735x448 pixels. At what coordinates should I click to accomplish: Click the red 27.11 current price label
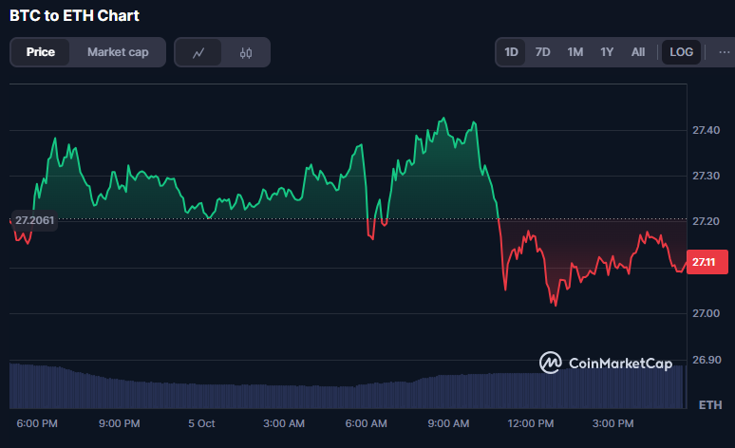(704, 262)
